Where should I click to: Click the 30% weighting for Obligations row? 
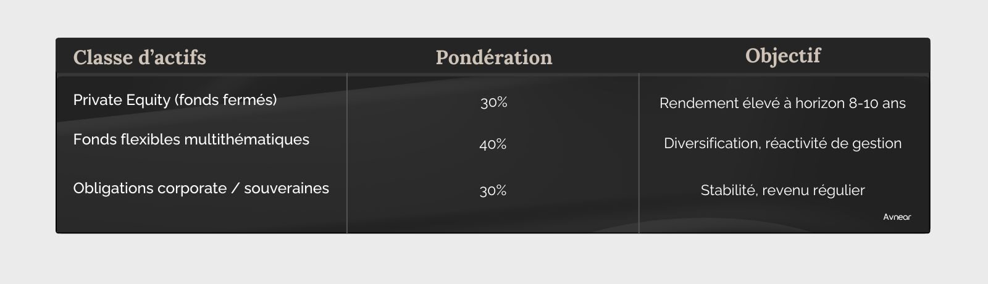coord(493,191)
